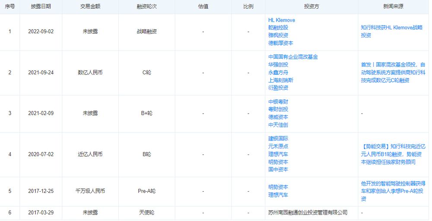This screenshot has width=432, height=221.
Task: Select round cell C轮
Action: tap(147, 73)
